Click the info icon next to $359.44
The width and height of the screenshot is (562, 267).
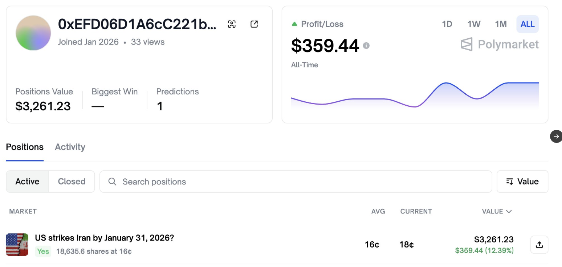(x=366, y=46)
